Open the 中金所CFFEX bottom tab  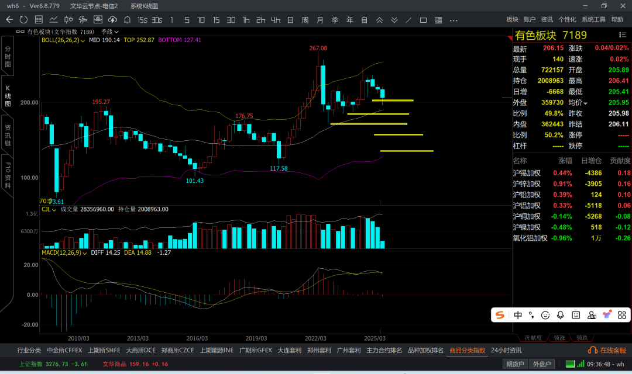(64, 350)
